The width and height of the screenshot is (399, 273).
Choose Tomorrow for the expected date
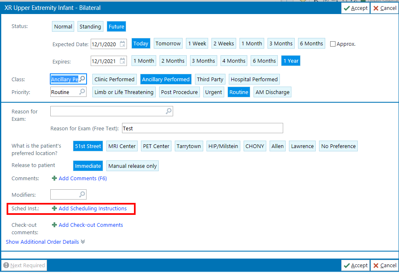click(x=168, y=44)
